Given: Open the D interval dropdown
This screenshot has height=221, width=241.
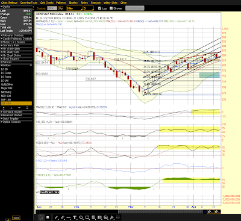Looking at the screenshot, I should tap(89, 8).
